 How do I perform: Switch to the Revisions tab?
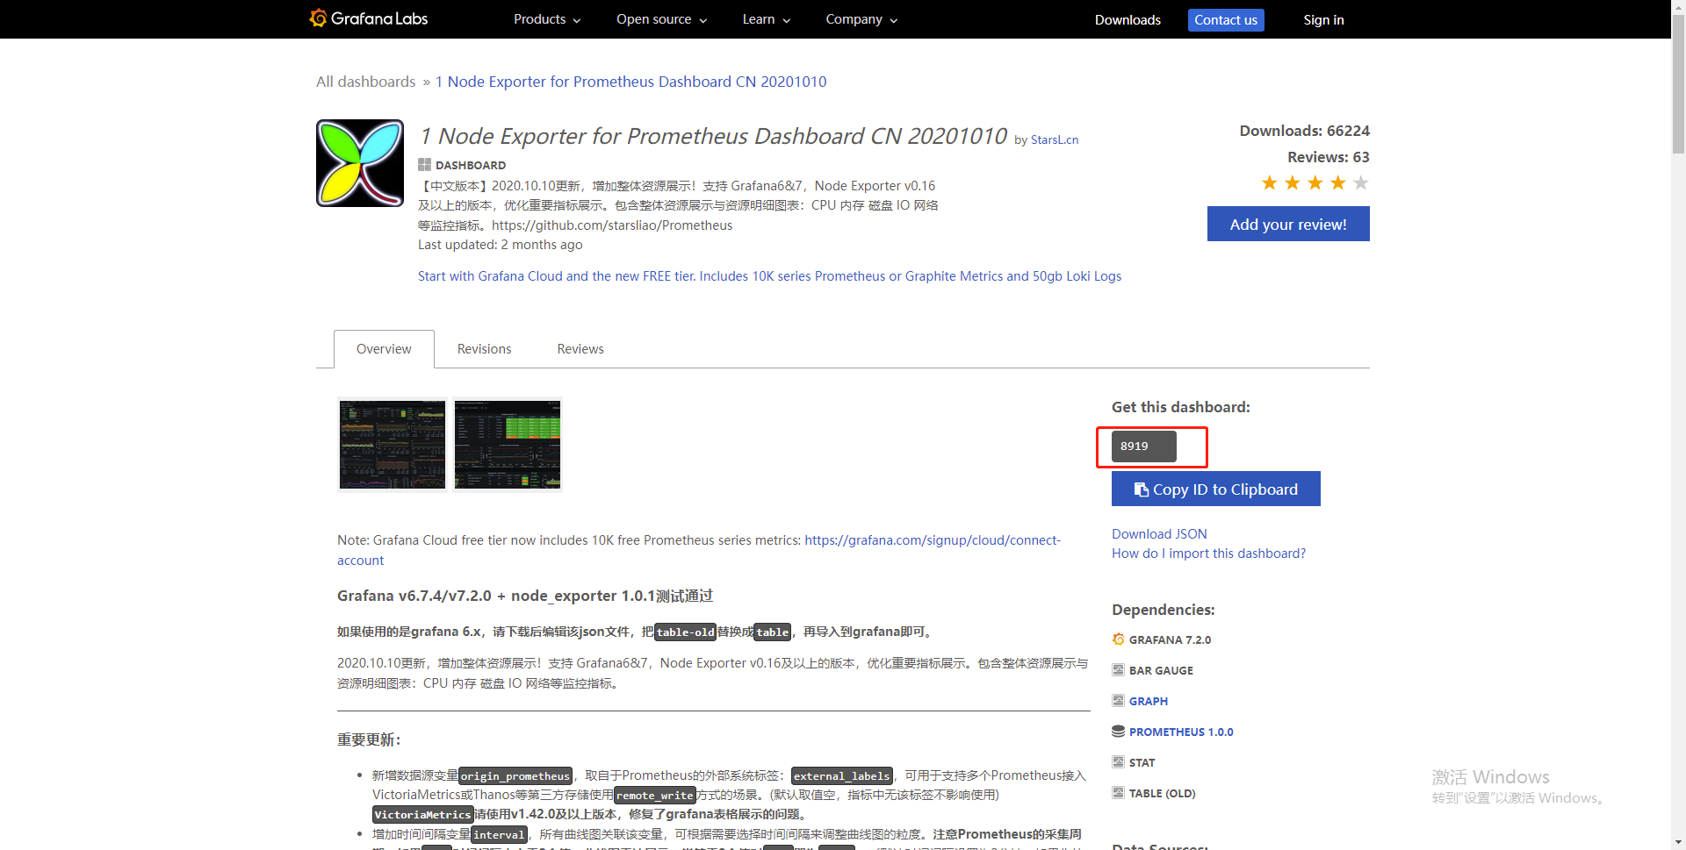[484, 348]
